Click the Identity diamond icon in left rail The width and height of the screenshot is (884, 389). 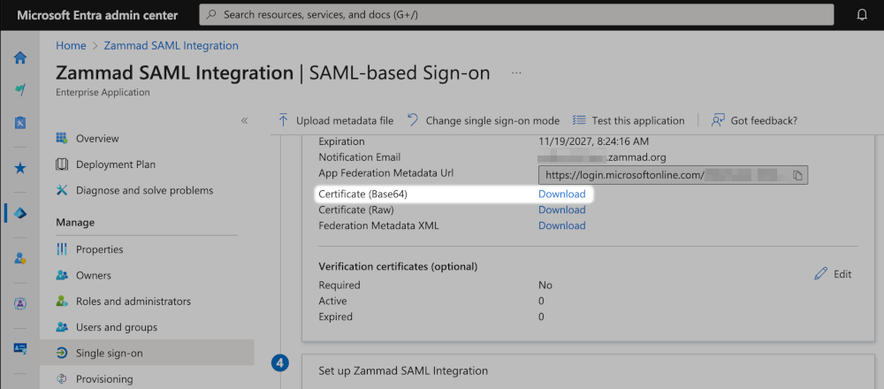coord(19,212)
